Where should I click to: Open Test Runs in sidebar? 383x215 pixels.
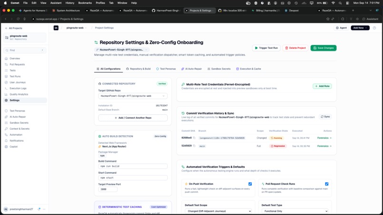coord(15,76)
